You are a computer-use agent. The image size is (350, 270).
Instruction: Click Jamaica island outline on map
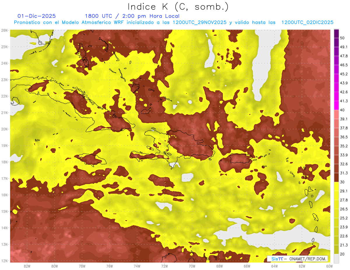click(x=92, y=159)
